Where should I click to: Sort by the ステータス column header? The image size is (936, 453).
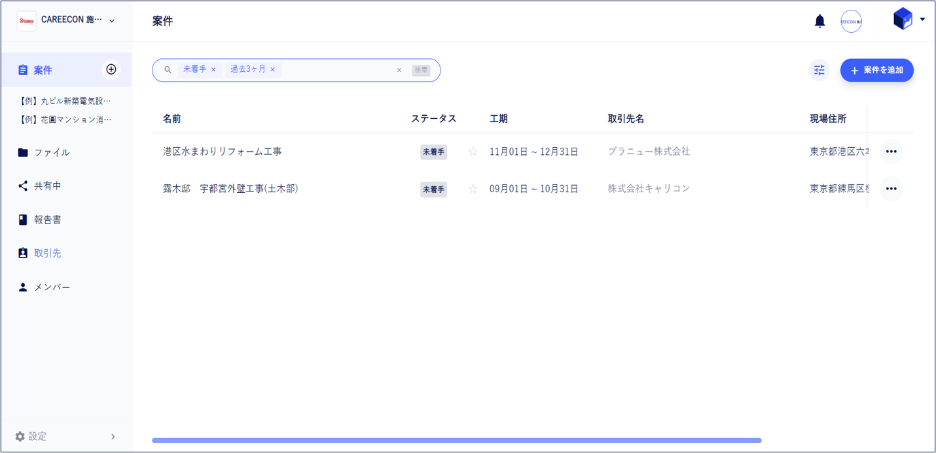point(433,118)
